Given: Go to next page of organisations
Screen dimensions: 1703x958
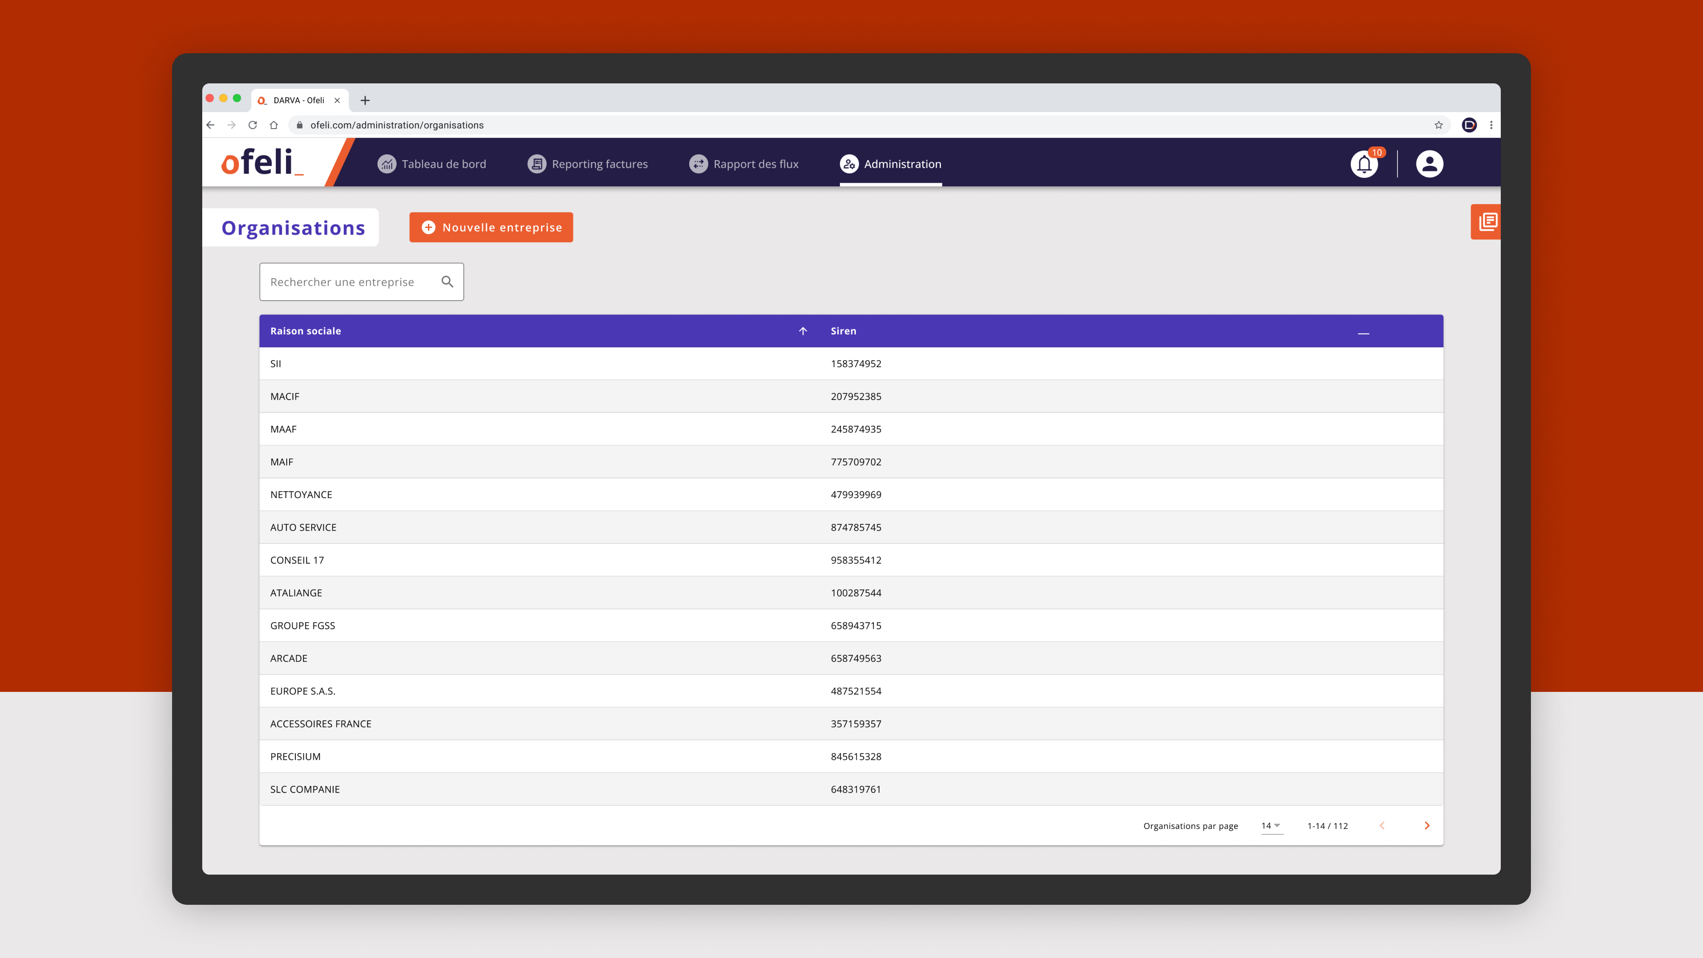Looking at the screenshot, I should click(x=1427, y=826).
